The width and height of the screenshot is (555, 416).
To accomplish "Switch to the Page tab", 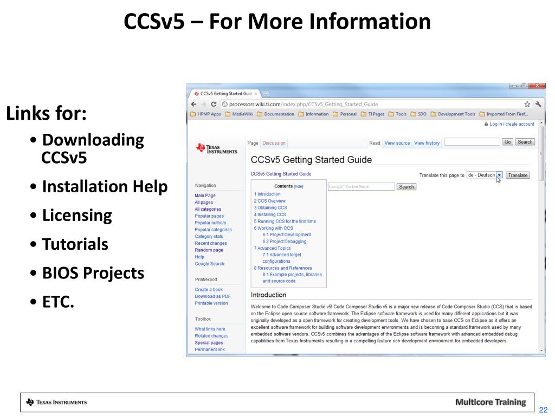I will click(253, 143).
